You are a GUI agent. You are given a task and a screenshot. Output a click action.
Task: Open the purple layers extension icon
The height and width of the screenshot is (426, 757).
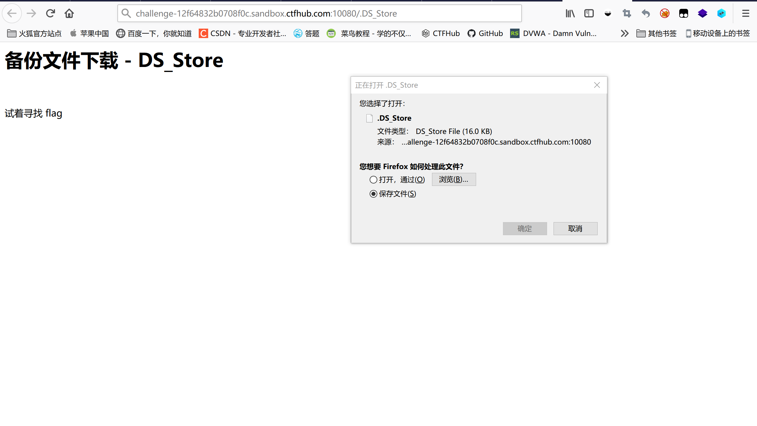click(x=703, y=13)
